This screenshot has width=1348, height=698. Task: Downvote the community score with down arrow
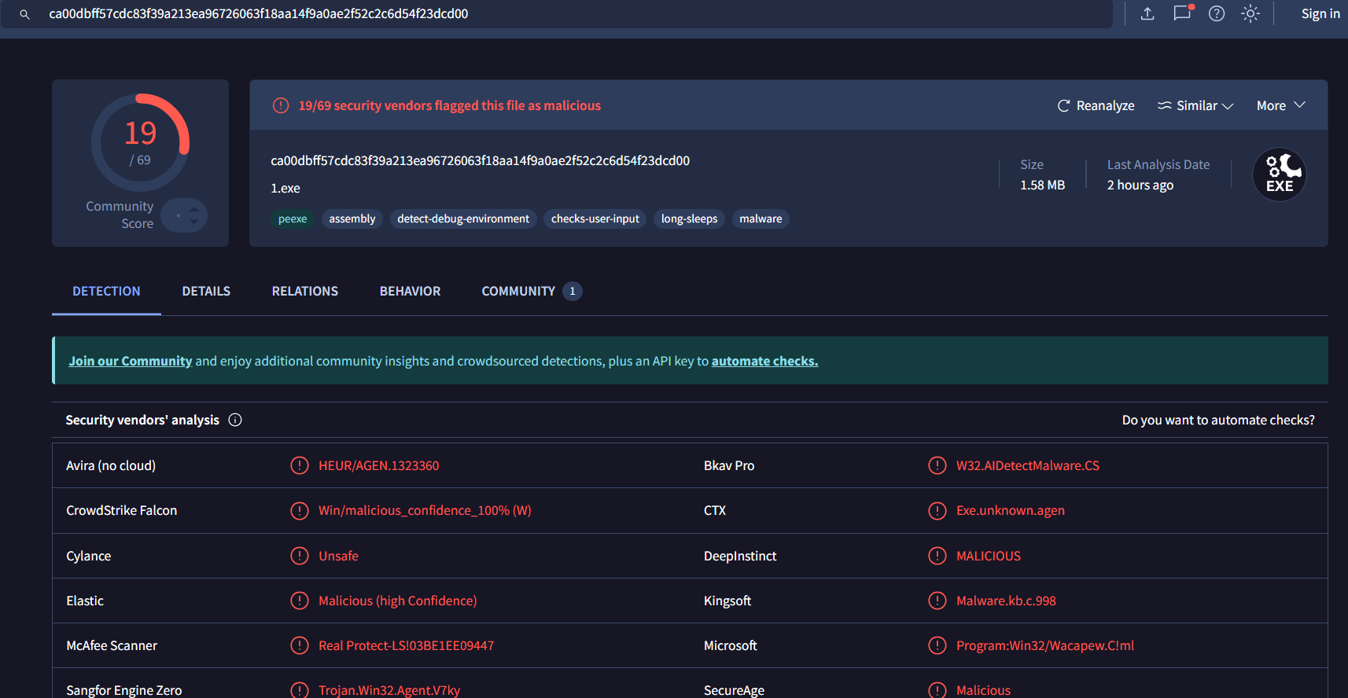pos(193,222)
